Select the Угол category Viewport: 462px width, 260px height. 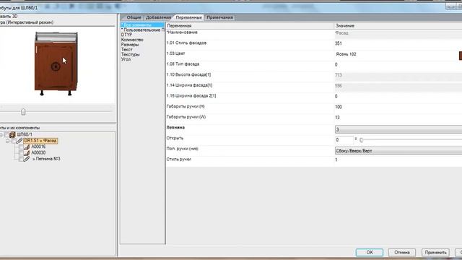point(126,59)
